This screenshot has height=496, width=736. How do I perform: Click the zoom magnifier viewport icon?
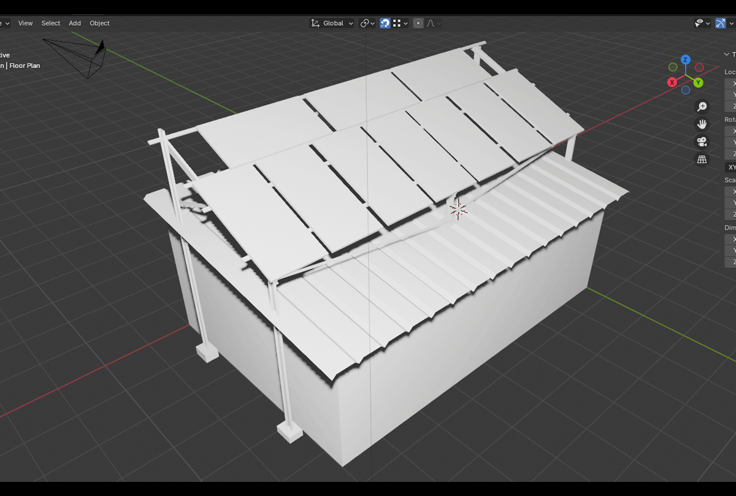[702, 107]
